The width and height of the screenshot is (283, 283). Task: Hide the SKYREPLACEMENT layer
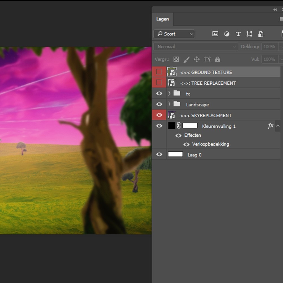tap(159, 115)
